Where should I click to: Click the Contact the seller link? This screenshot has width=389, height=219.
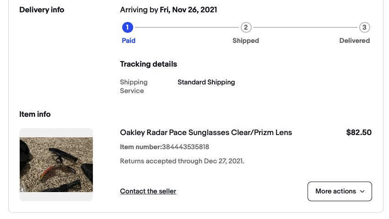click(148, 191)
